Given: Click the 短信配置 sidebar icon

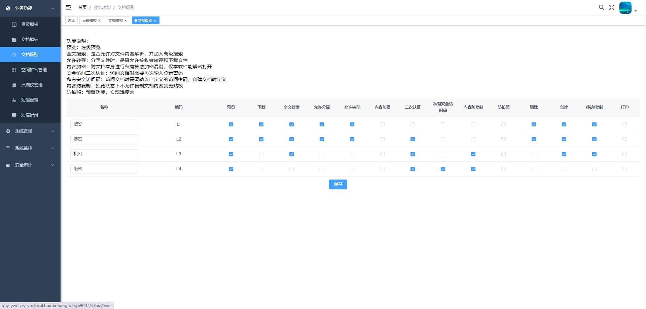Looking at the screenshot, I should [14, 100].
